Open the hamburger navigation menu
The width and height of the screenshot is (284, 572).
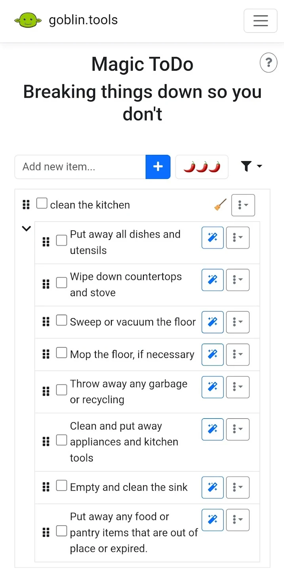[260, 21]
